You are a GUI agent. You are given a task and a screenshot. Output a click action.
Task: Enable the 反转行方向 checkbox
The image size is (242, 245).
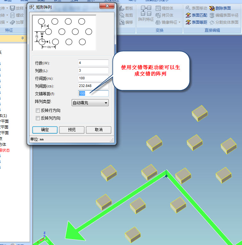38,110
